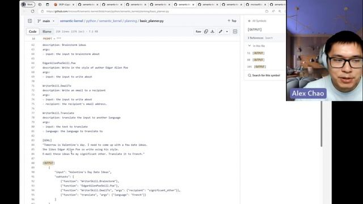Open the semantic-kernel breadcrumb link

[71, 21]
